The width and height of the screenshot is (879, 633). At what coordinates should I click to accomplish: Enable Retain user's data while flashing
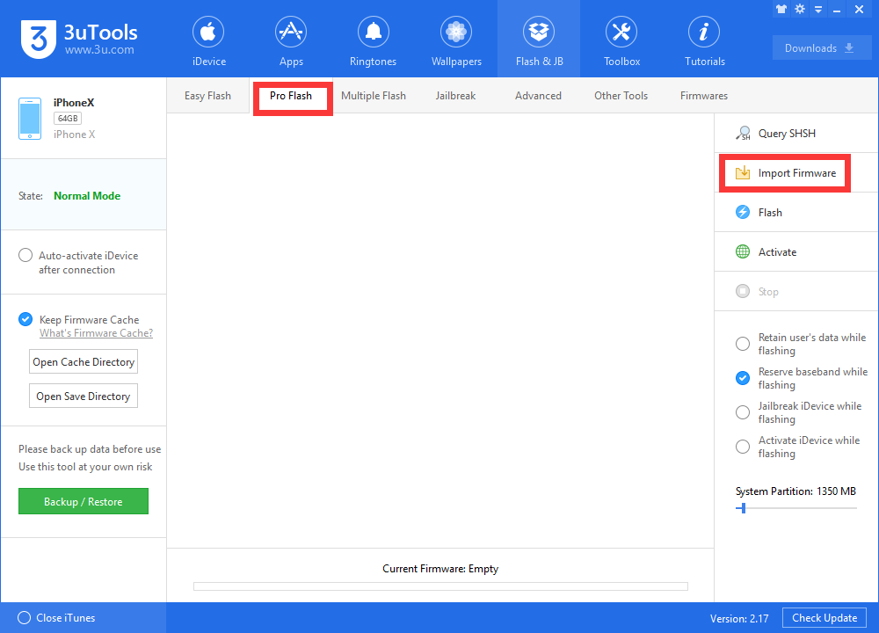pyautogui.click(x=743, y=344)
